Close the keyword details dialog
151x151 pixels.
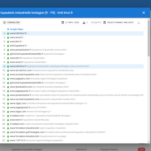click(144, 13)
